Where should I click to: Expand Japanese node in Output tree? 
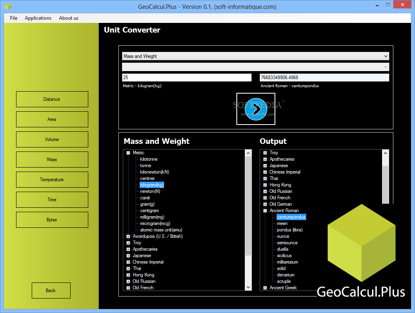coord(265,166)
